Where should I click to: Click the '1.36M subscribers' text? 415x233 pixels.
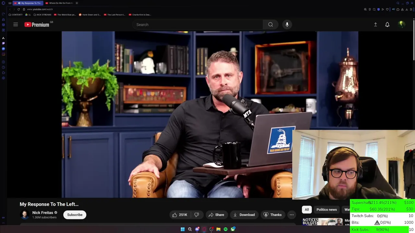pos(44,217)
